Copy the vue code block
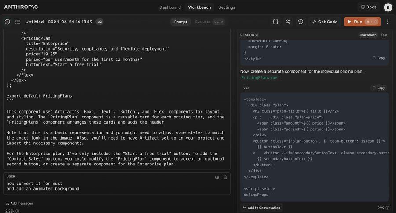Screen dimensions: 396x213 (378, 88)
